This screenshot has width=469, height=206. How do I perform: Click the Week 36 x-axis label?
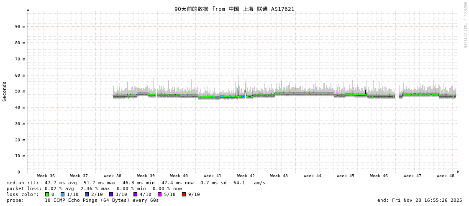[x=46, y=176]
